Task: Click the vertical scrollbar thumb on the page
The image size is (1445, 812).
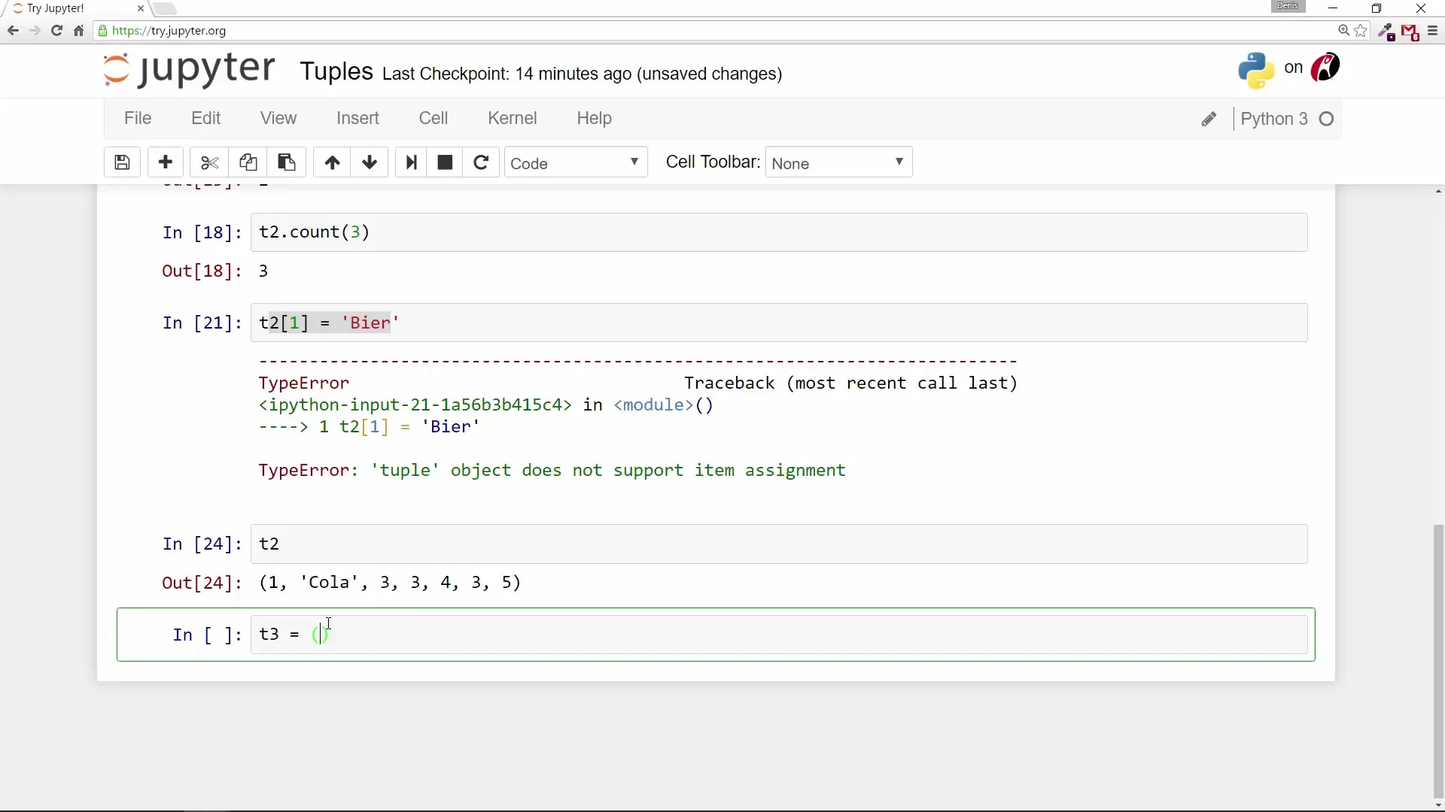Action: (1438, 660)
